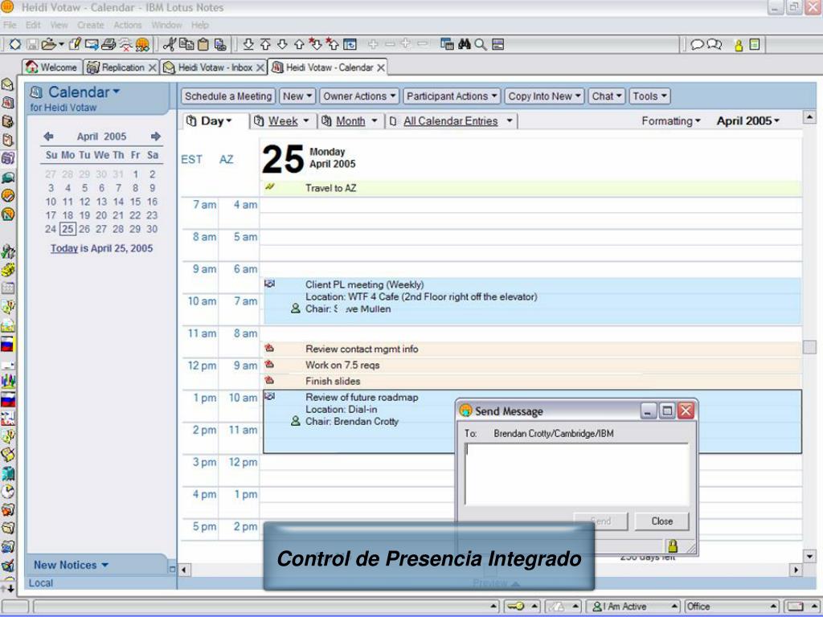Click the magnifying glass search icon
The image size is (823, 617).
[481, 45]
